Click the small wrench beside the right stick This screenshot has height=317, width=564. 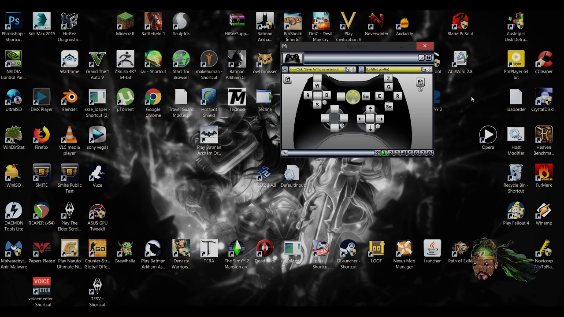378,126
